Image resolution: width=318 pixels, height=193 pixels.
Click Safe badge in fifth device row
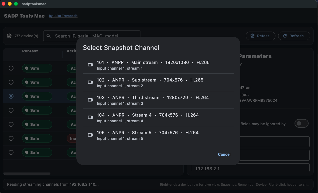pyautogui.click(x=37, y=124)
